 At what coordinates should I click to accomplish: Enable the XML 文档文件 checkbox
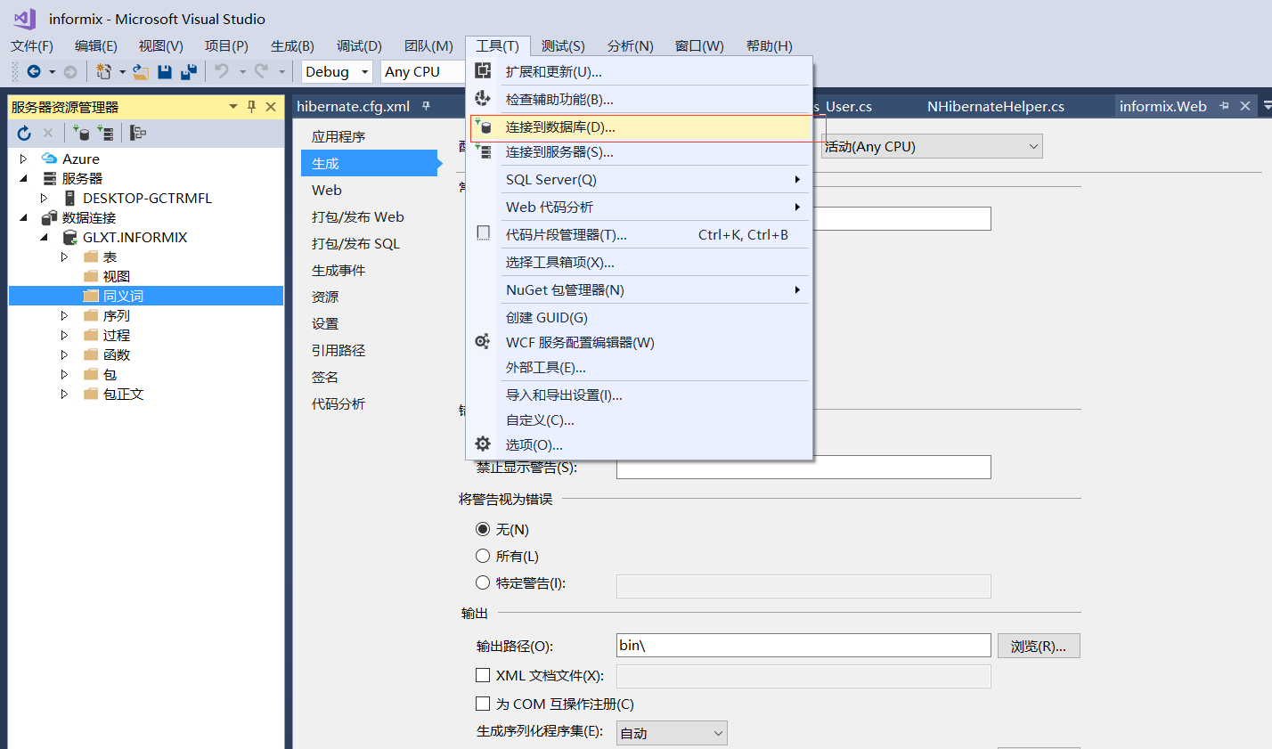[x=483, y=675]
